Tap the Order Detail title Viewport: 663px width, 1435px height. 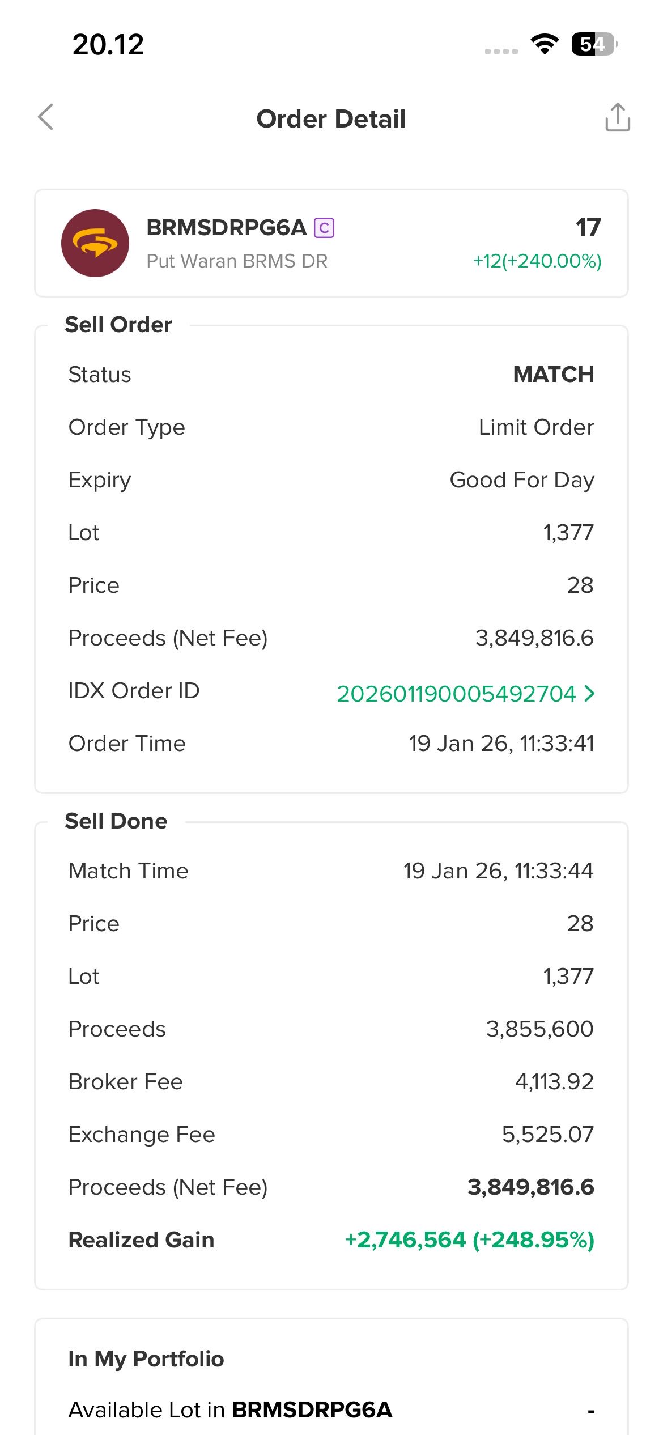tap(331, 119)
